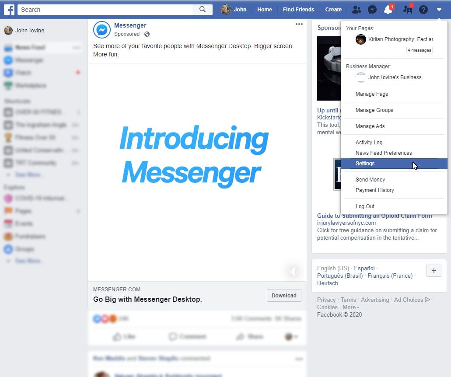The image size is (451, 377).
Task: Choose Manage Ads from menu
Action: coord(370,126)
